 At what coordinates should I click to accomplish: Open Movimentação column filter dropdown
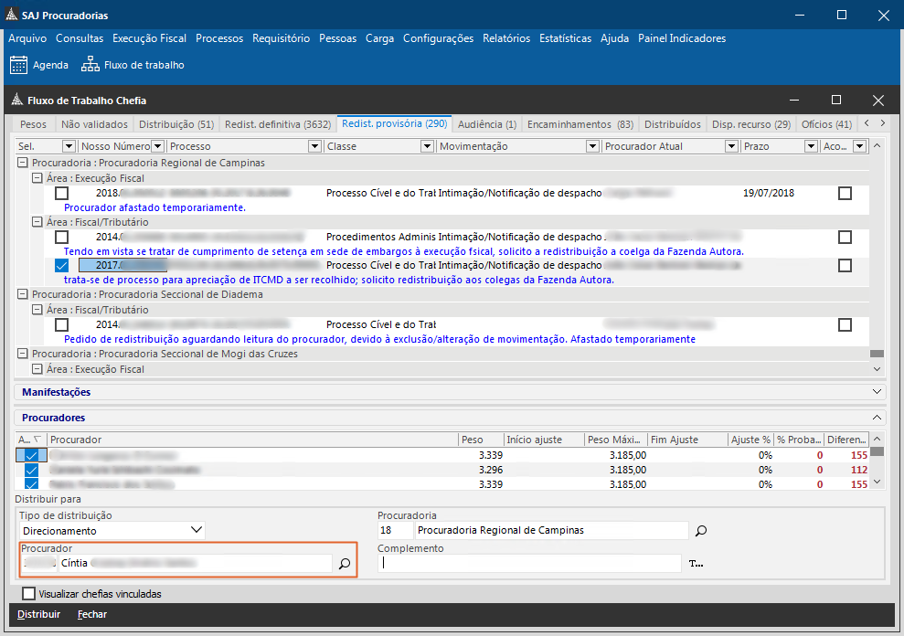[592, 146]
